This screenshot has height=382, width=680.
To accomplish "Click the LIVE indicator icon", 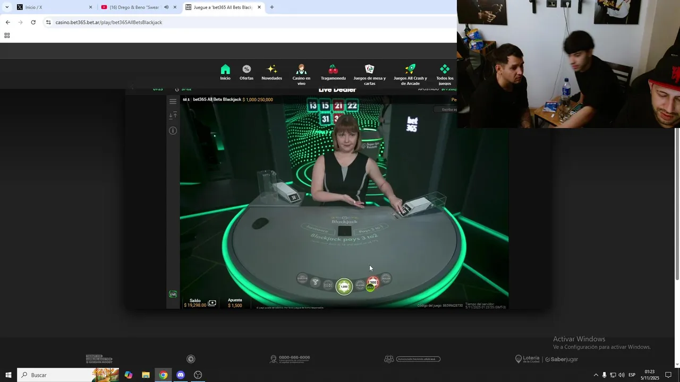I will click(x=173, y=294).
